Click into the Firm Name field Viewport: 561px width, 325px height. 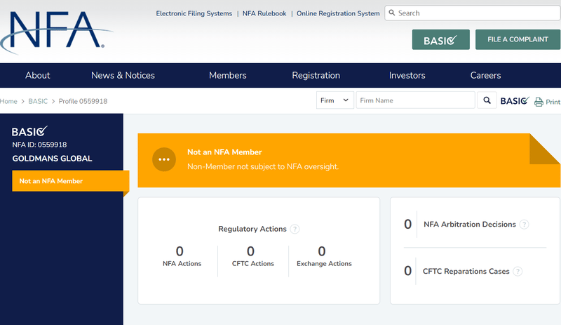coord(415,100)
